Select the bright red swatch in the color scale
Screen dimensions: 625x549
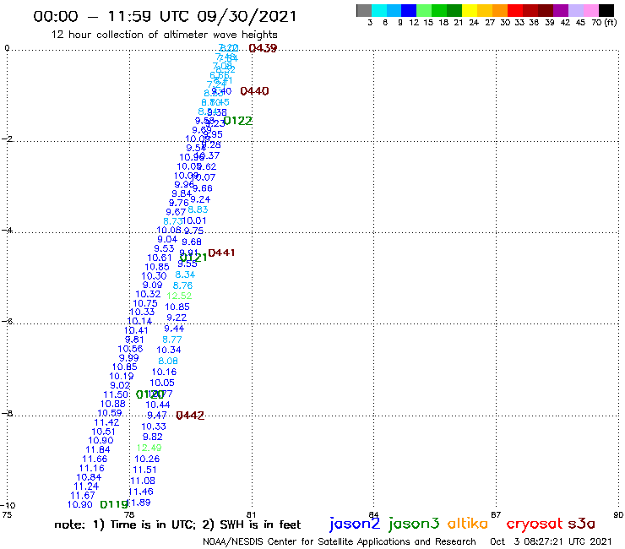click(515, 10)
